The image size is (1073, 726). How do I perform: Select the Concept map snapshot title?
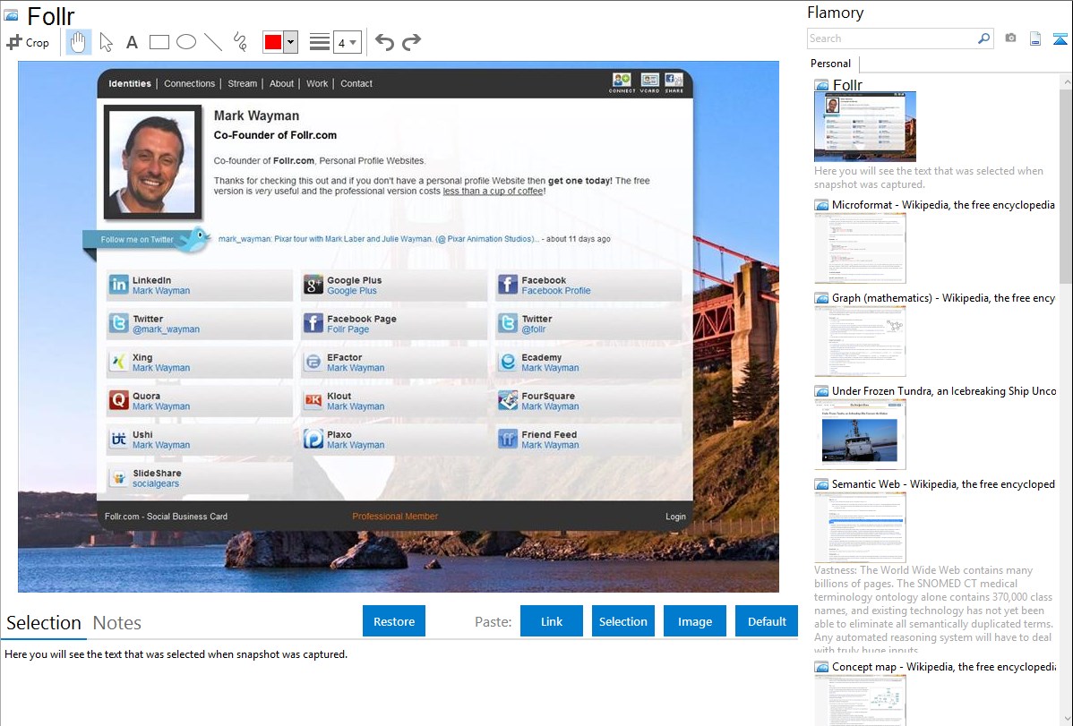click(943, 666)
